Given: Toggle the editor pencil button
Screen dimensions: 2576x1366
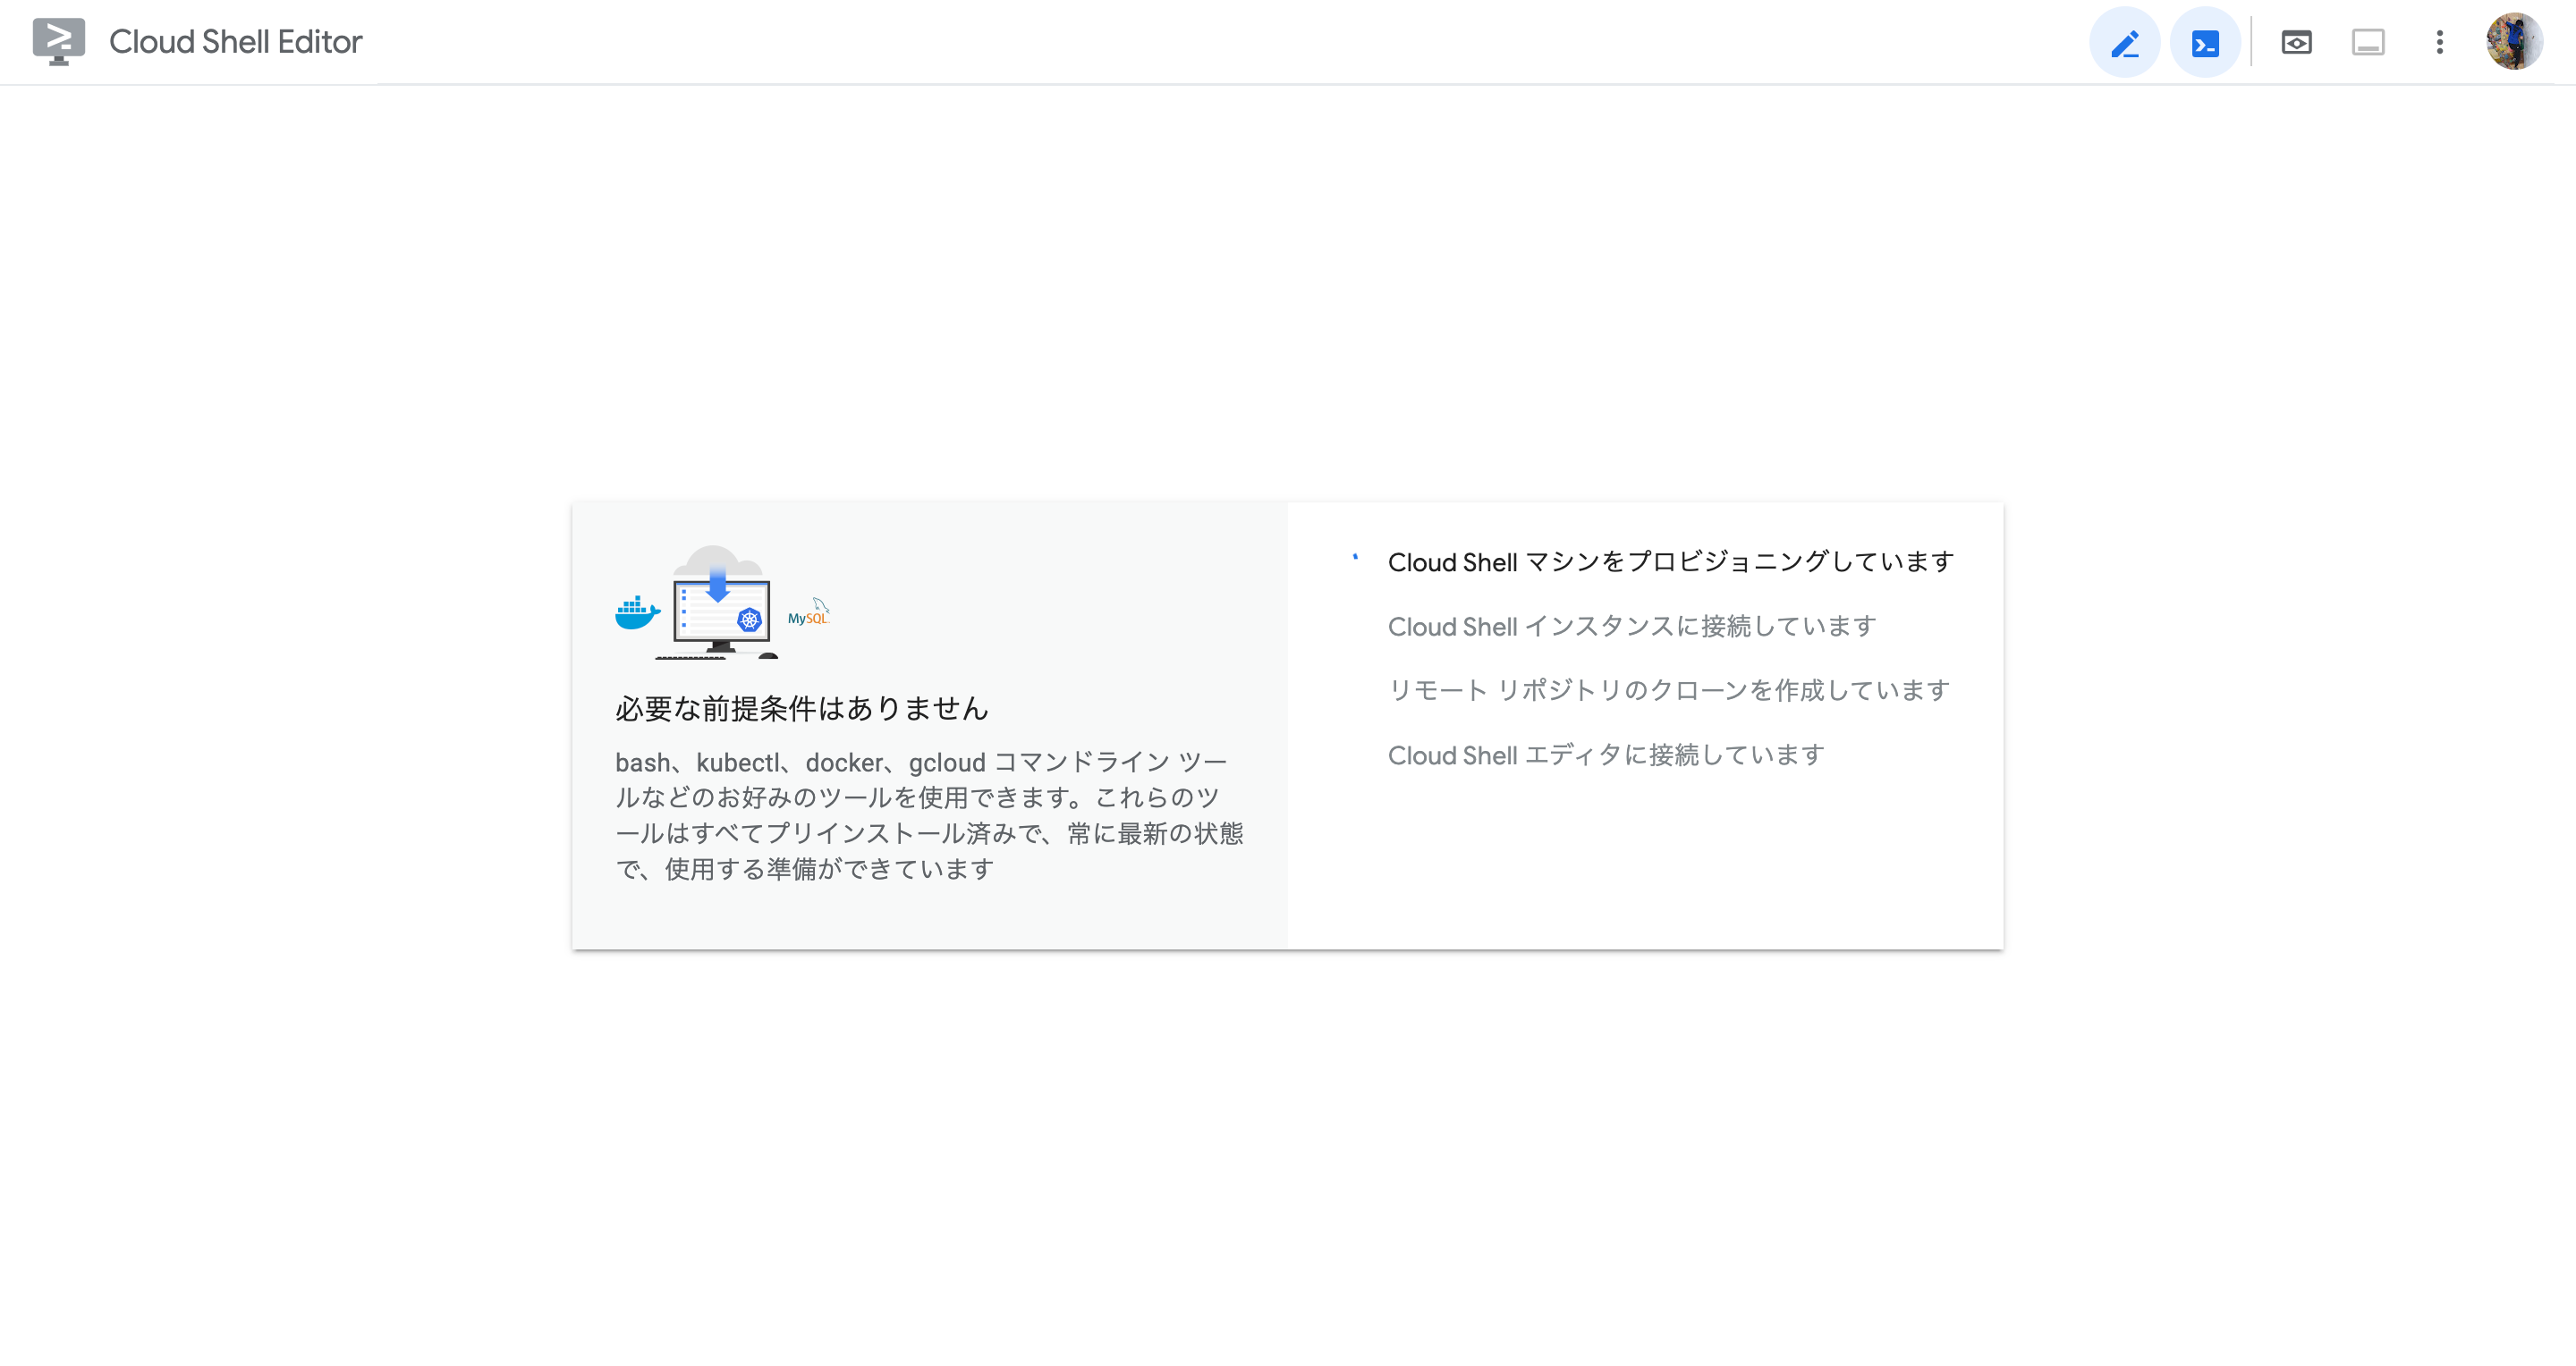Looking at the screenshot, I should [2125, 42].
